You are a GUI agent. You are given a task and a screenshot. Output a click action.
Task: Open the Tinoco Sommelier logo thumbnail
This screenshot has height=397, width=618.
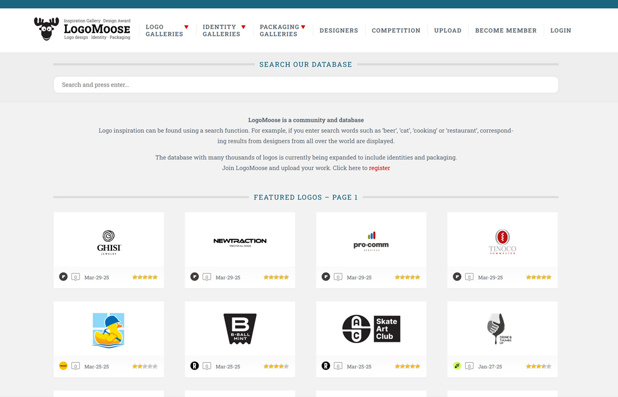click(x=503, y=240)
